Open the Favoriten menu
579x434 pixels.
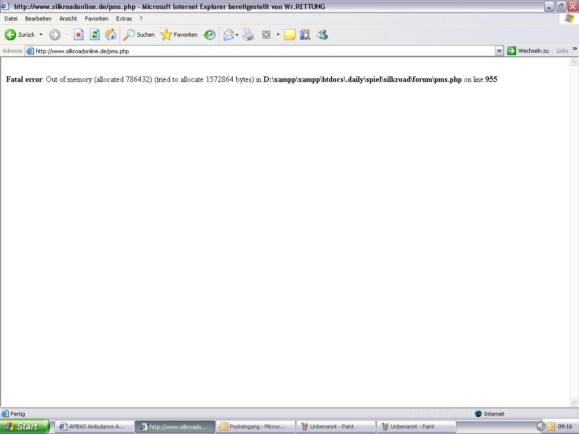(96, 19)
